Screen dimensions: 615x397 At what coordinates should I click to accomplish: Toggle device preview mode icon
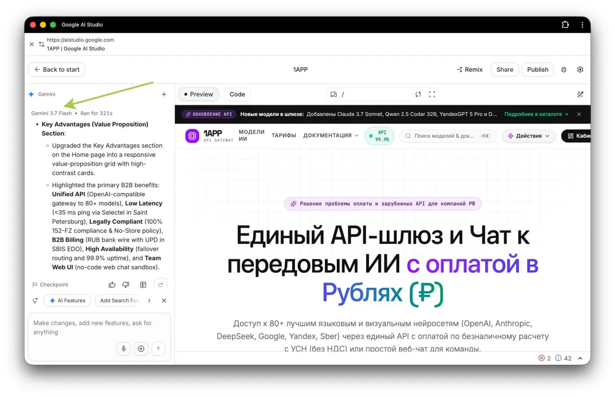tap(334, 94)
